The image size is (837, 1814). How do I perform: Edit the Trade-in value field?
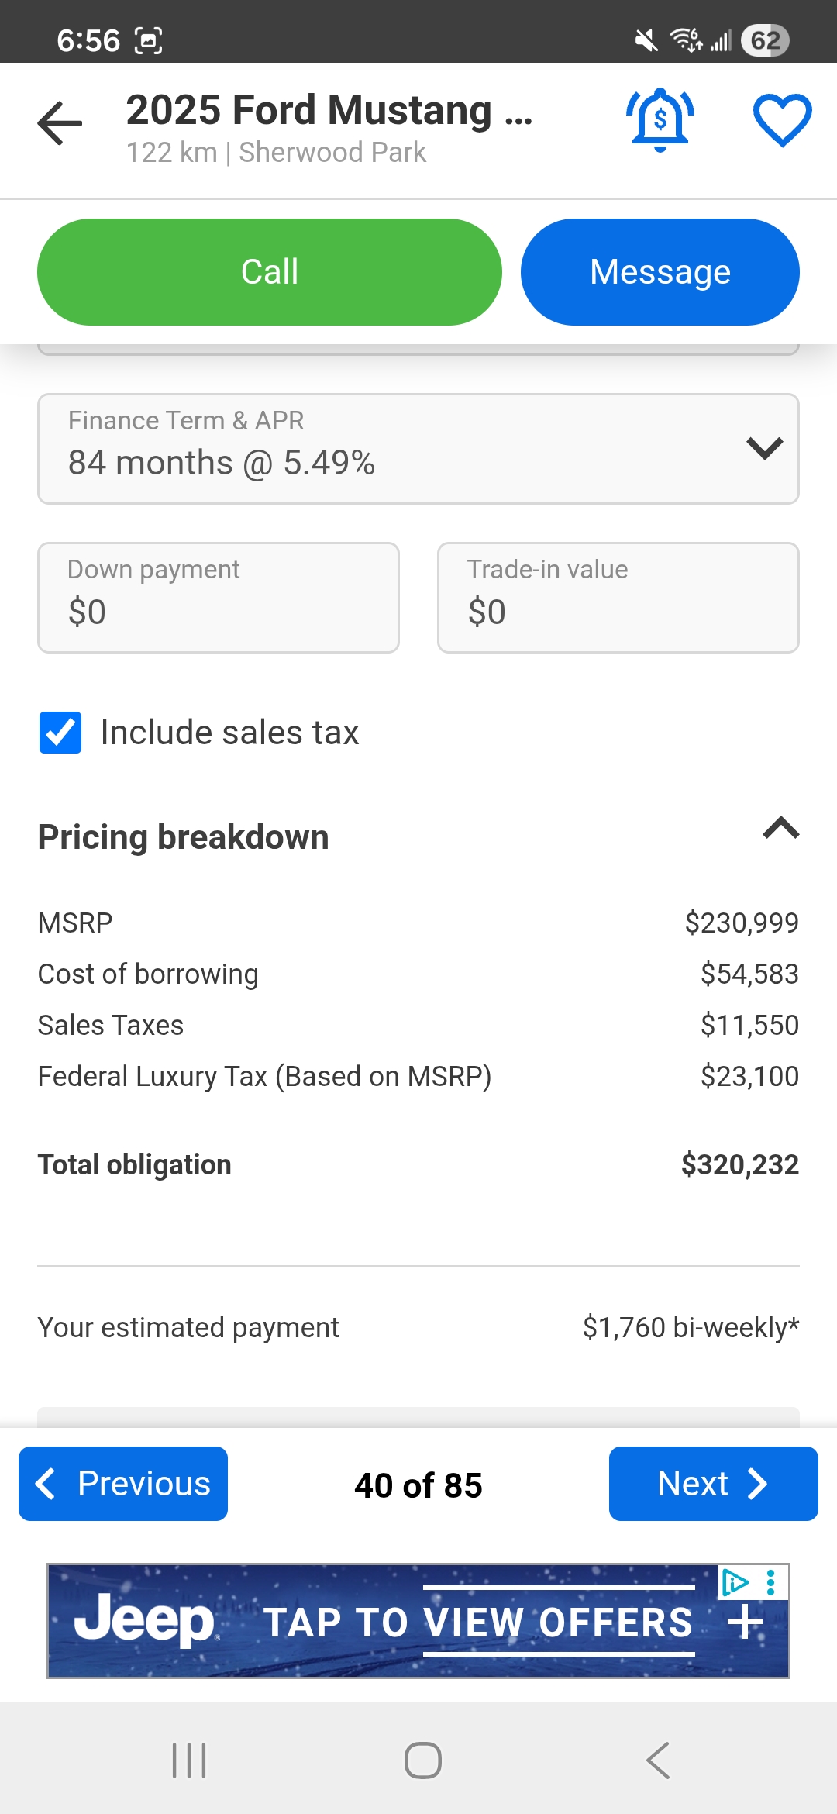pos(618,598)
